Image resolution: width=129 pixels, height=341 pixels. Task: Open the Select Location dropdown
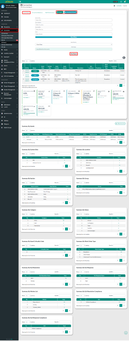point(74,25)
